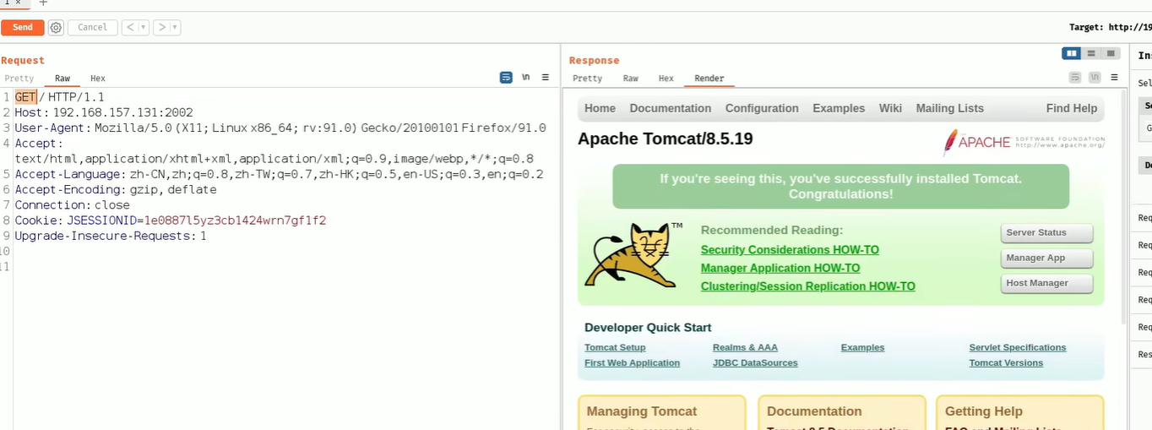Switch to combined tabbed layout icon
The image size is (1152, 430).
pos(1111,53)
